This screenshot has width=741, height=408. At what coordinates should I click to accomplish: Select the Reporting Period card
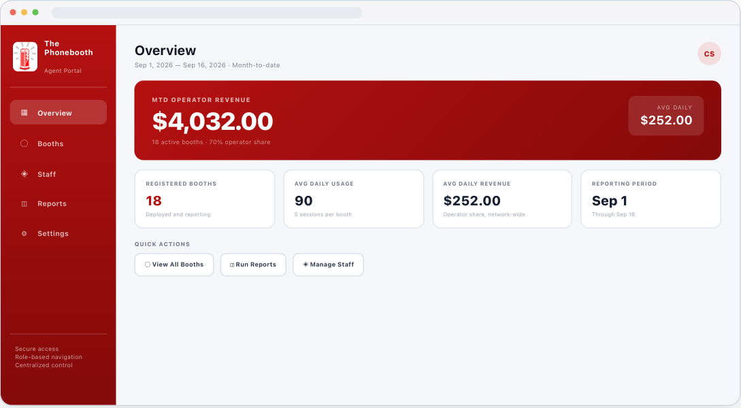click(x=651, y=199)
